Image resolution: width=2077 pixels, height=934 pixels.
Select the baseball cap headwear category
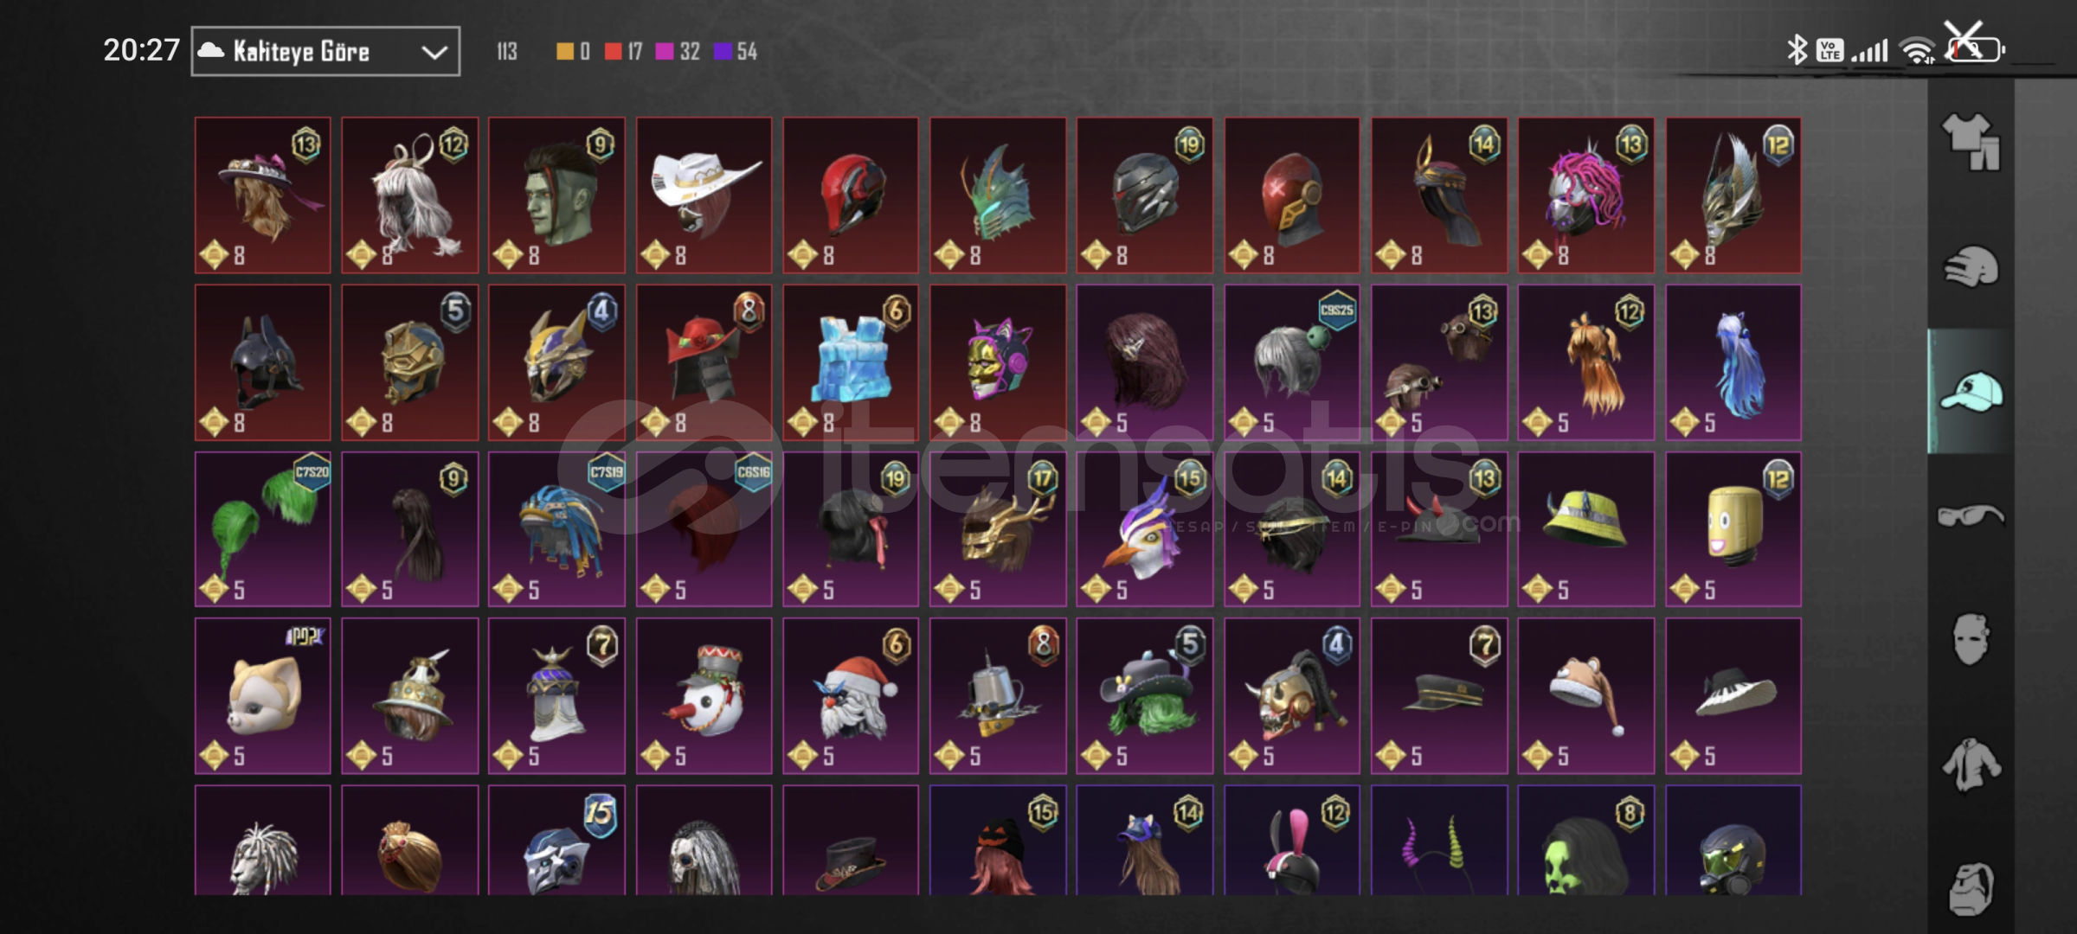pyautogui.click(x=1971, y=391)
